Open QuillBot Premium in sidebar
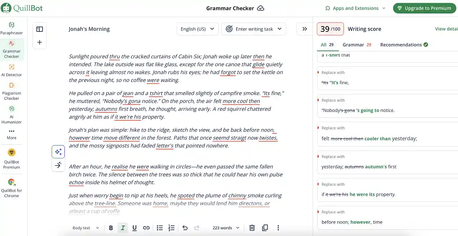This screenshot has width=458, height=236. click(11, 159)
